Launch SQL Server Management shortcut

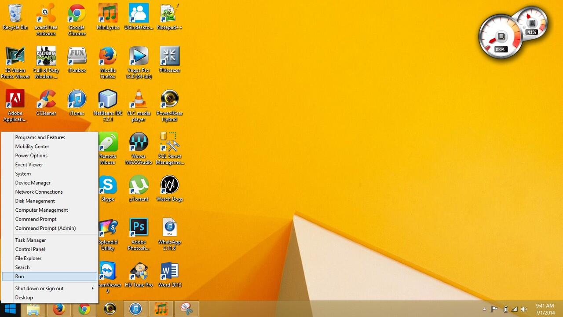click(x=169, y=149)
